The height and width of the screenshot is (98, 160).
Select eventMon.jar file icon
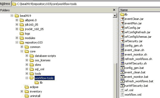[122, 23]
